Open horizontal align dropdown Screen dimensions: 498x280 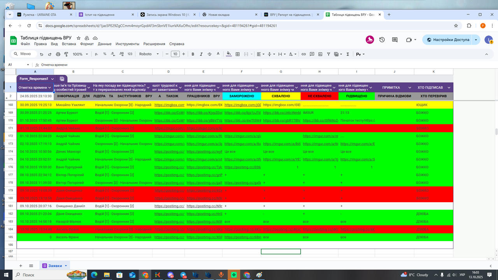coord(261,54)
